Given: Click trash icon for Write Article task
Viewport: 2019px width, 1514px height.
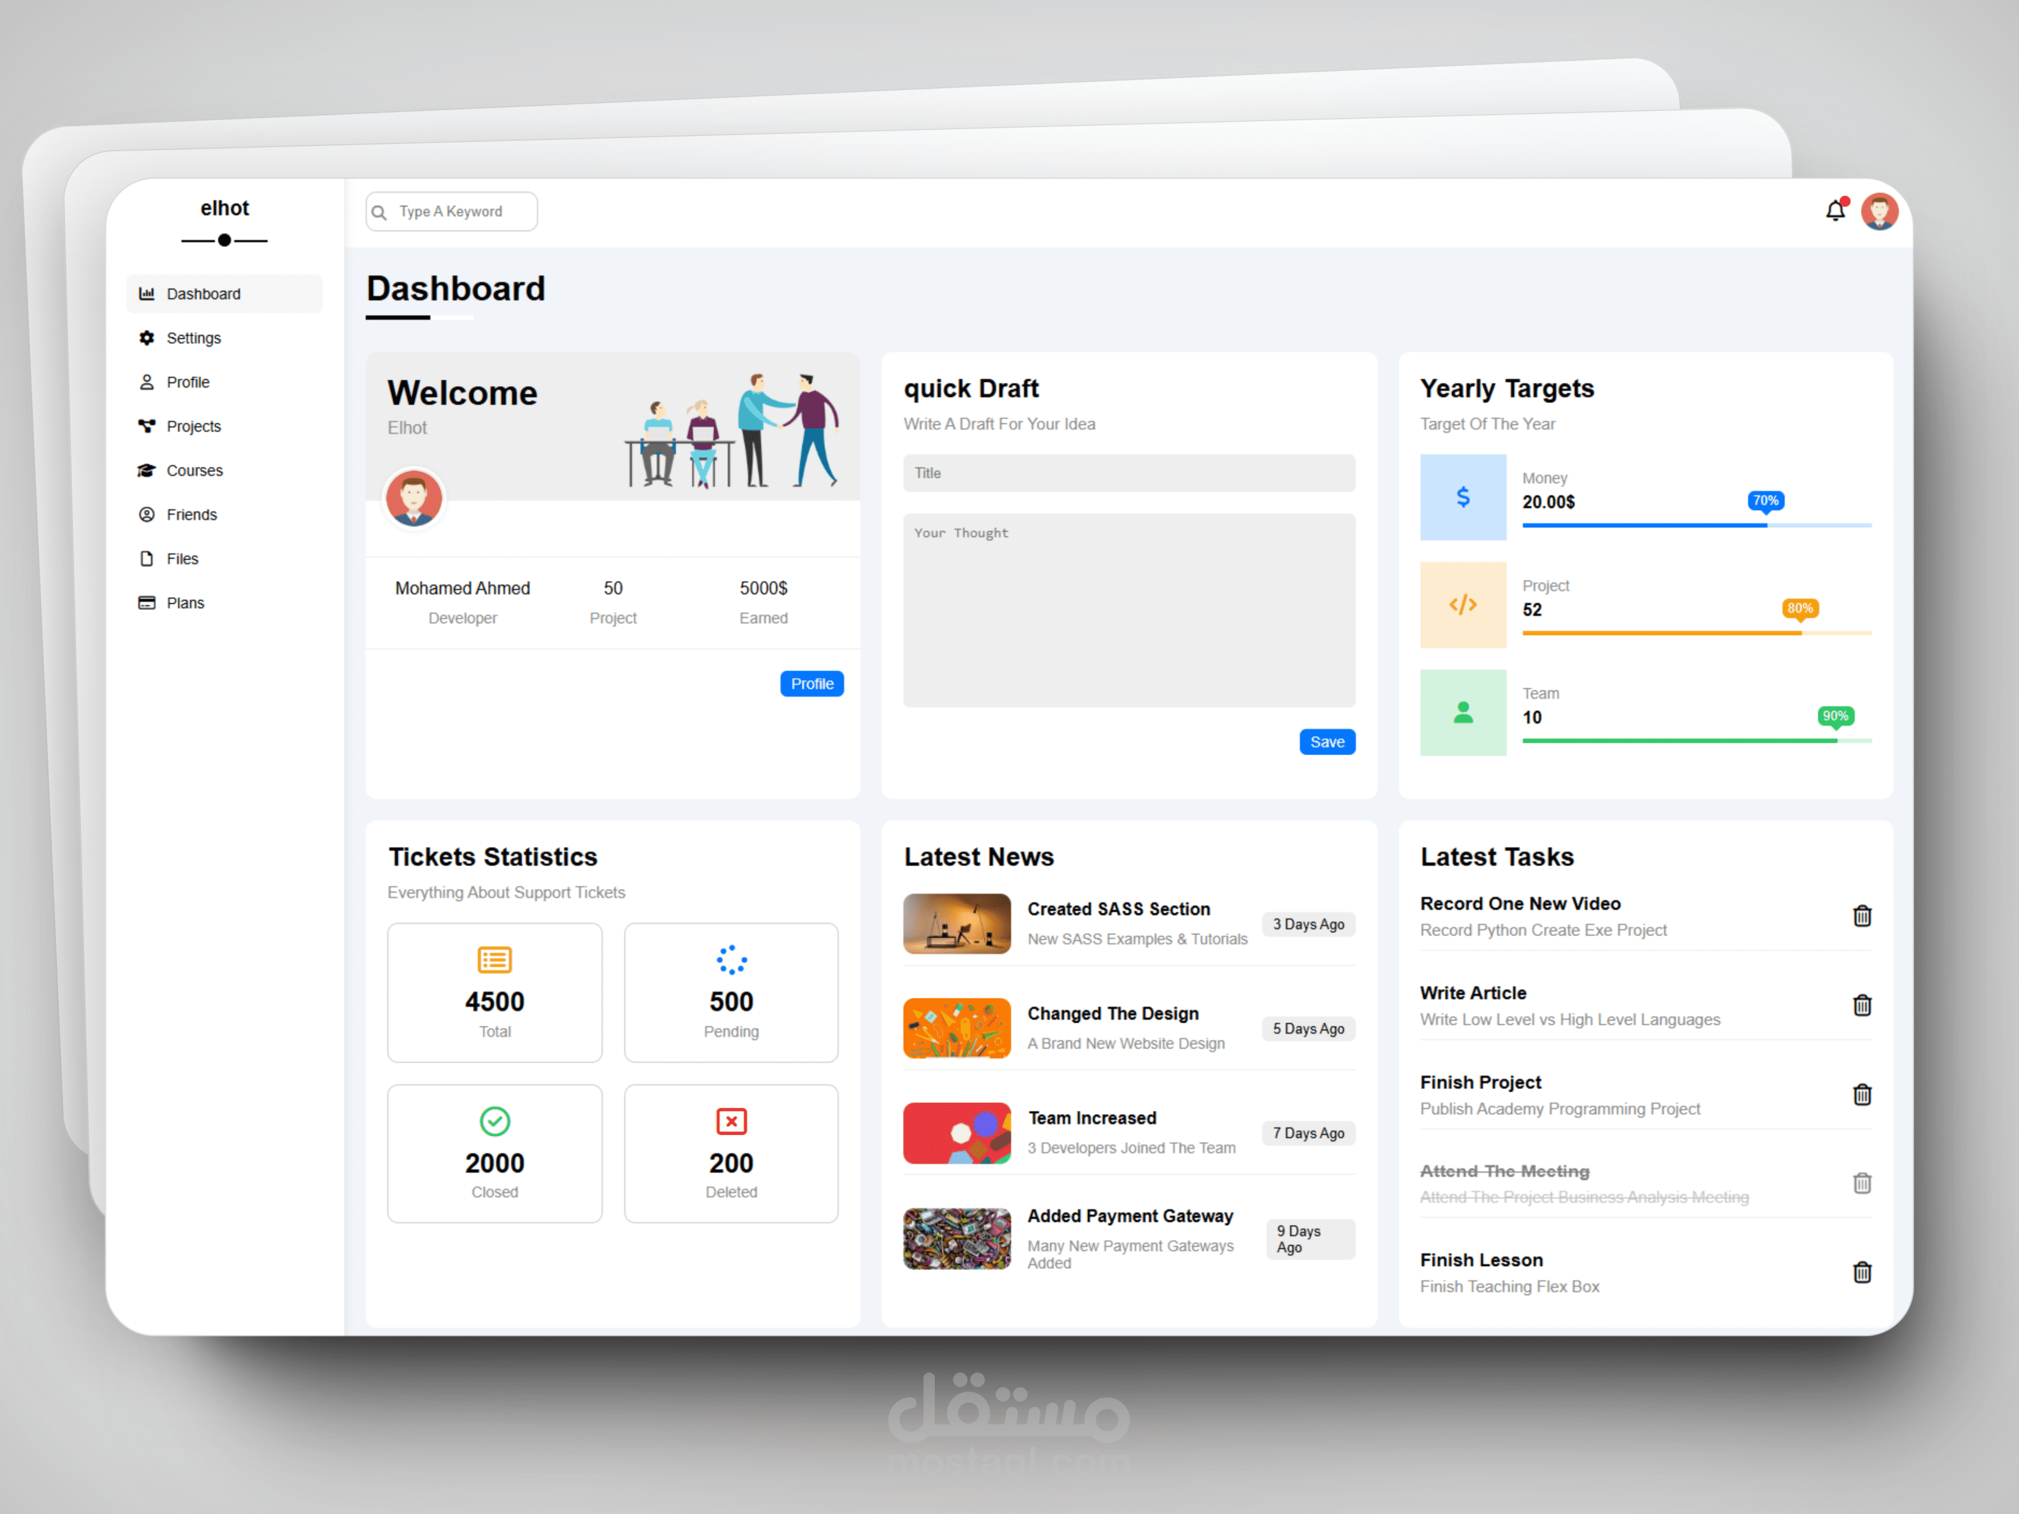Looking at the screenshot, I should (1862, 1005).
